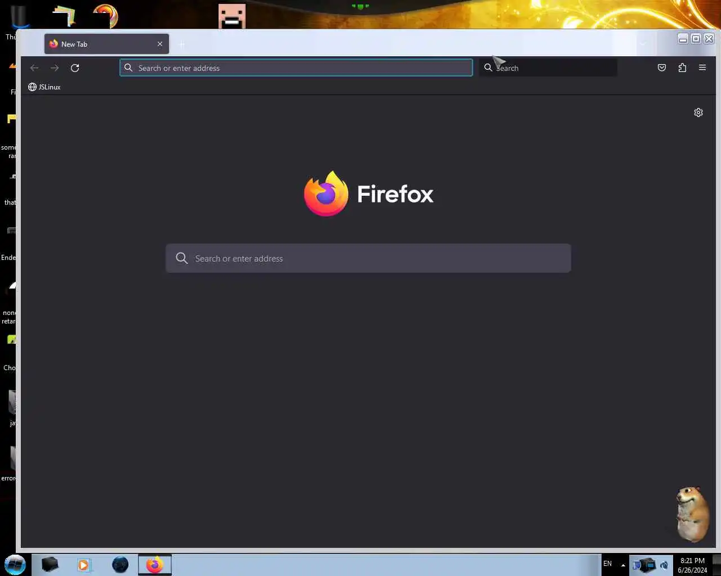Click the page center search or address box

click(x=368, y=258)
